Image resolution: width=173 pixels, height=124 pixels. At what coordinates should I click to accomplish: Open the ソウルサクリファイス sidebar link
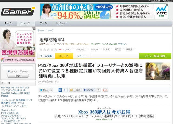pyautogui.click(x=11, y=116)
